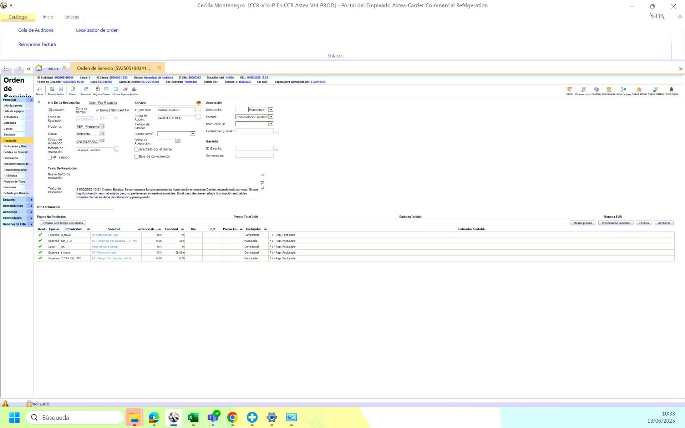The height and width of the screenshot is (428, 685).
Task: Open the Código de reparación lookup icon
Action: coord(102,141)
